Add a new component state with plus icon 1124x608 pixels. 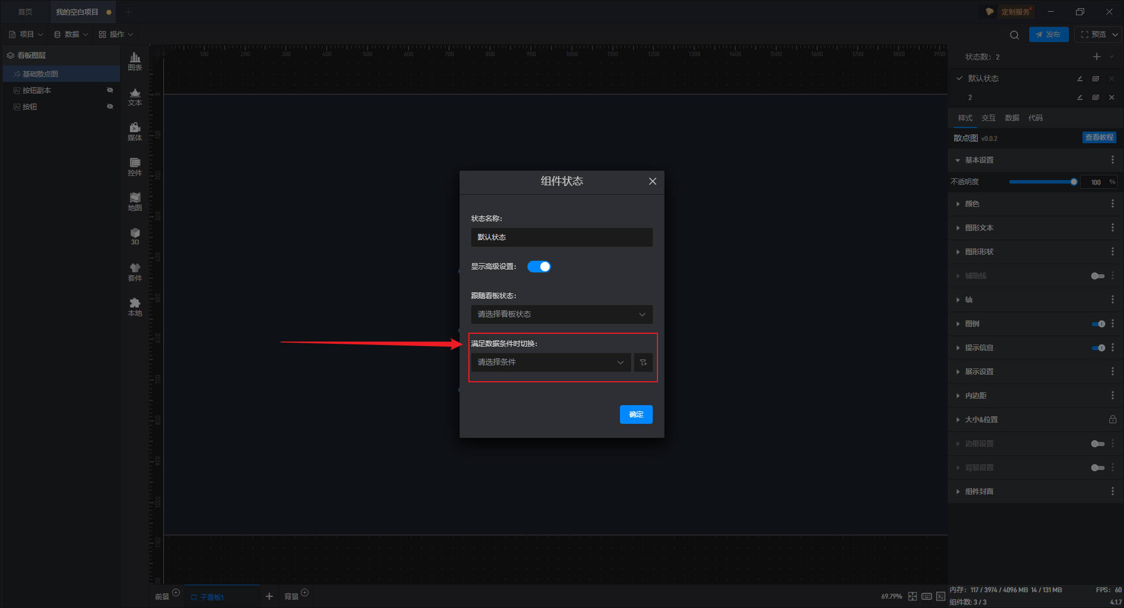[1096, 57]
